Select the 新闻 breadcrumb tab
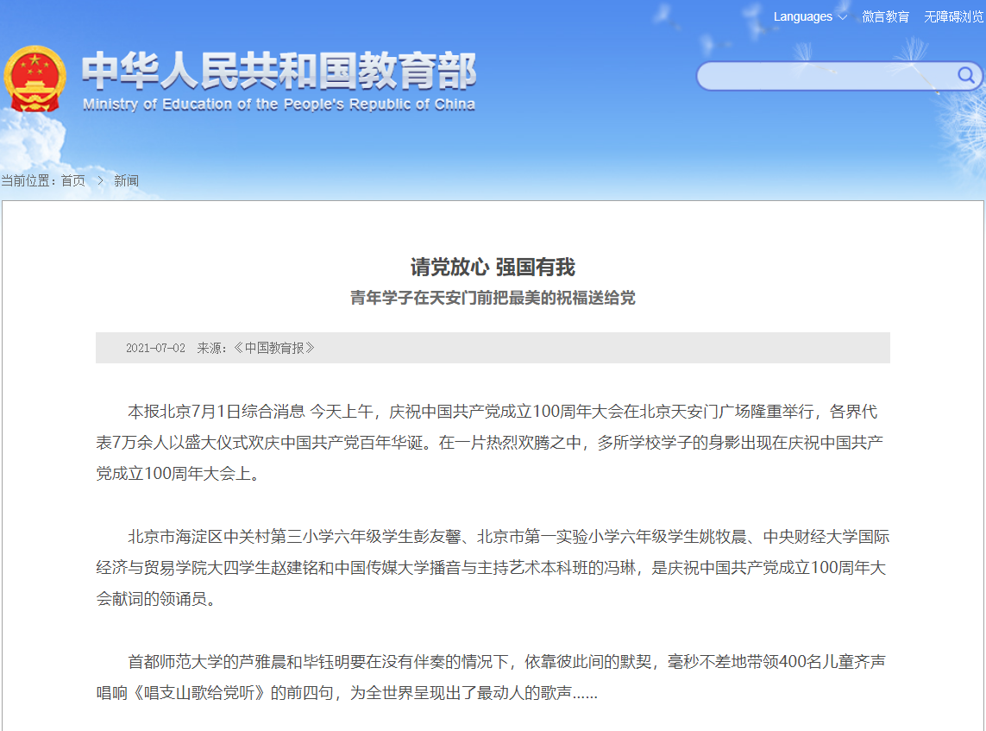This screenshot has height=731, width=986. click(128, 180)
